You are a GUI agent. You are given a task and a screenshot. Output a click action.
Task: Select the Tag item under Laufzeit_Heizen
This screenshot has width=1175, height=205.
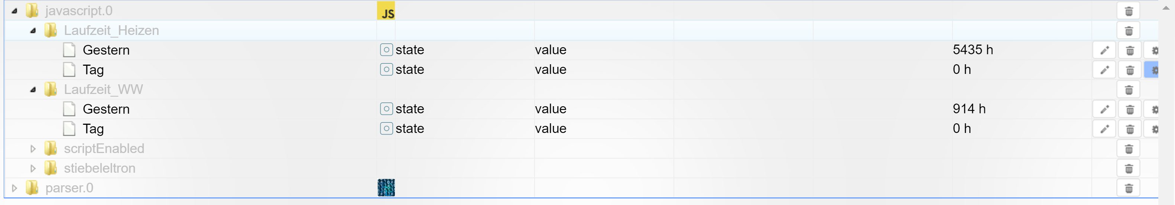point(93,70)
